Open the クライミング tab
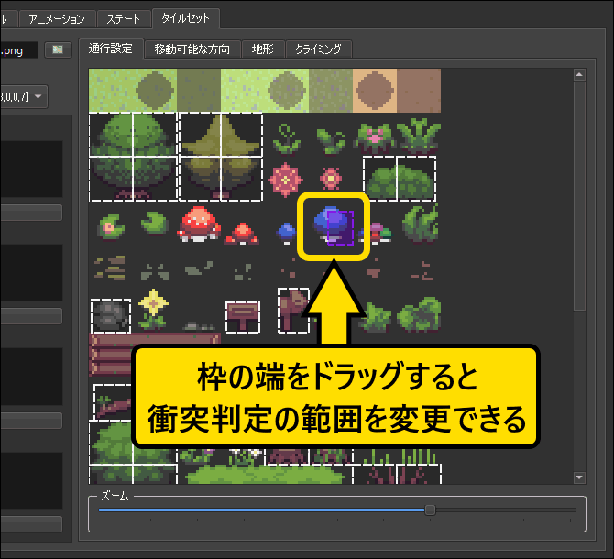 [x=318, y=49]
